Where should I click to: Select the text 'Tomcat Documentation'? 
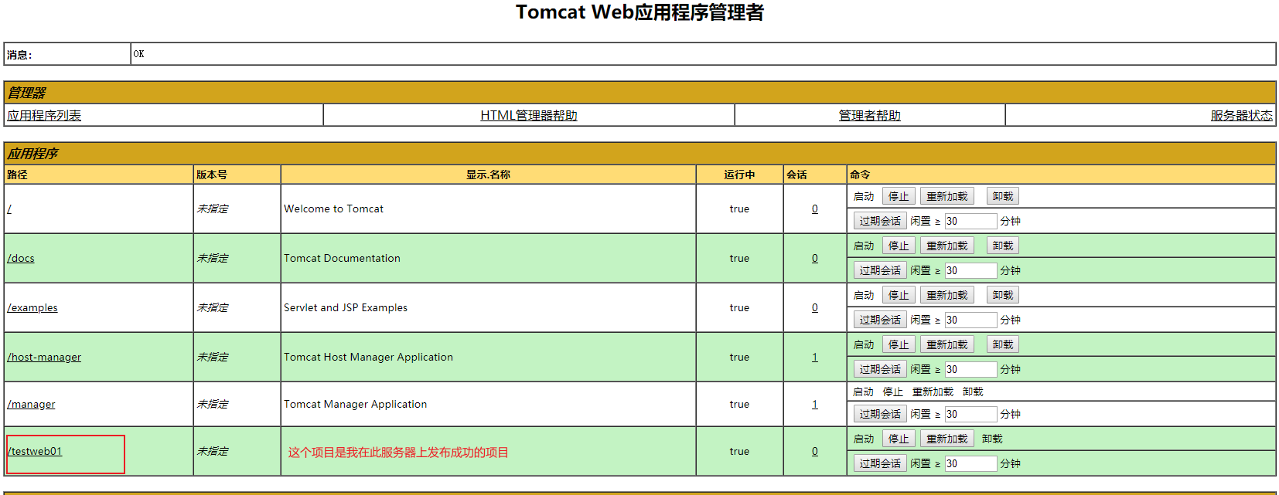pyautogui.click(x=342, y=258)
